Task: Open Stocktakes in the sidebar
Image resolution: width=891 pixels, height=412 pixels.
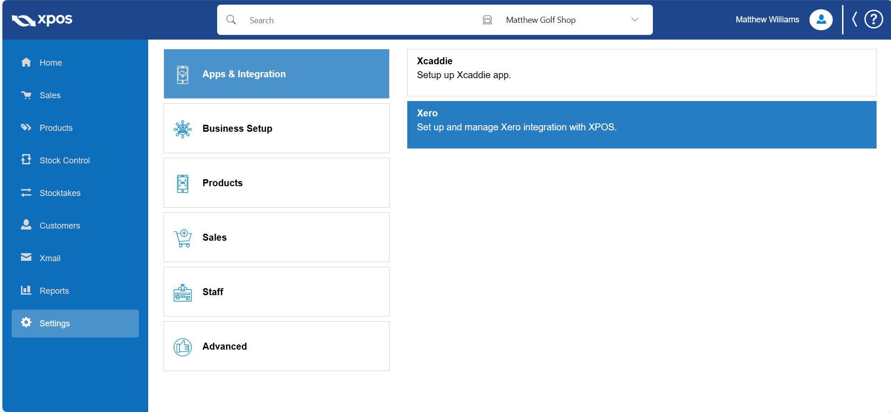Action: [75, 193]
